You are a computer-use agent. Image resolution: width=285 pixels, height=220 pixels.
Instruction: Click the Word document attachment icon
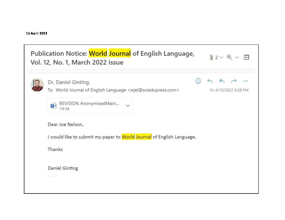pyautogui.click(x=54, y=106)
